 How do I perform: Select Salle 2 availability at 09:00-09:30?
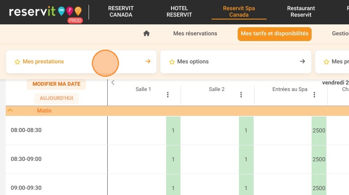point(246,185)
